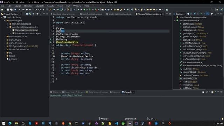Toggle Hide Static Members in Outline toolbar

pos(198,14)
